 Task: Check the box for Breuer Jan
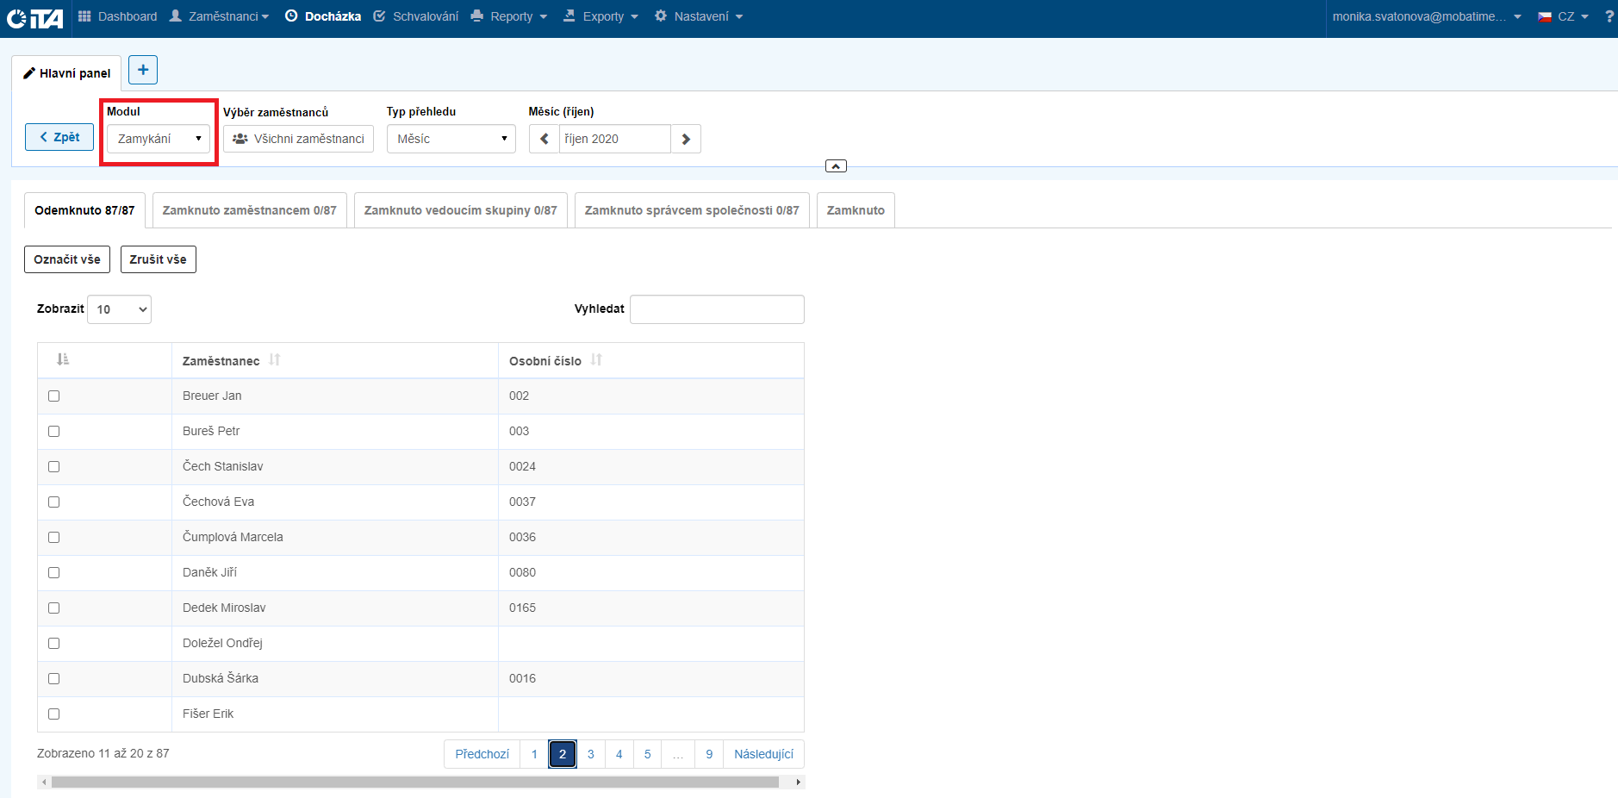54,396
